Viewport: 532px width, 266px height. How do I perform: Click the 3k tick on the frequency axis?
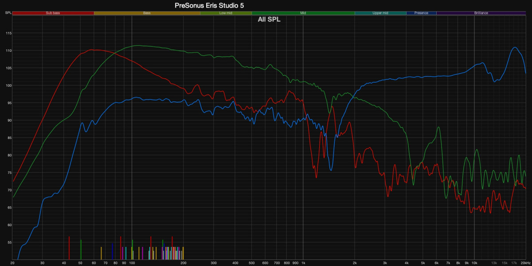click(x=385, y=263)
